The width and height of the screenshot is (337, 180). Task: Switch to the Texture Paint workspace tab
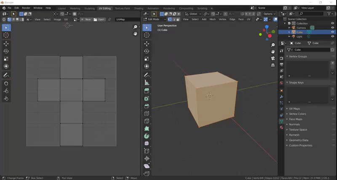(122, 8)
